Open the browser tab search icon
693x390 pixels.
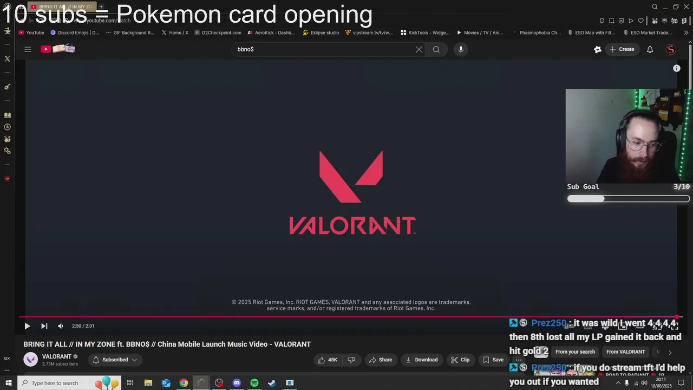pos(655,7)
